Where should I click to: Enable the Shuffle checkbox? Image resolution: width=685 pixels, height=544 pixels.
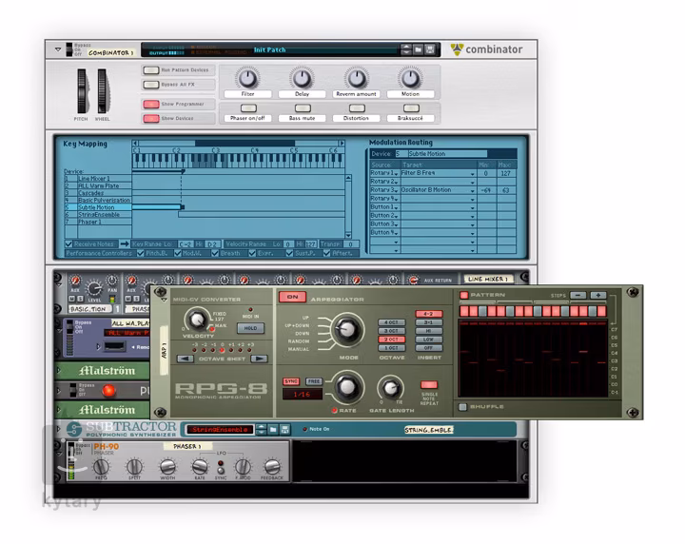[x=463, y=407]
